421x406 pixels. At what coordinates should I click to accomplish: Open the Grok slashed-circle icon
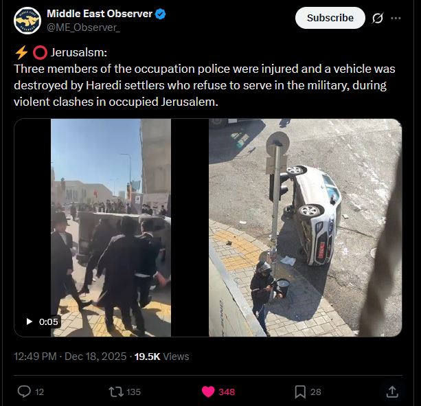click(378, 18)
